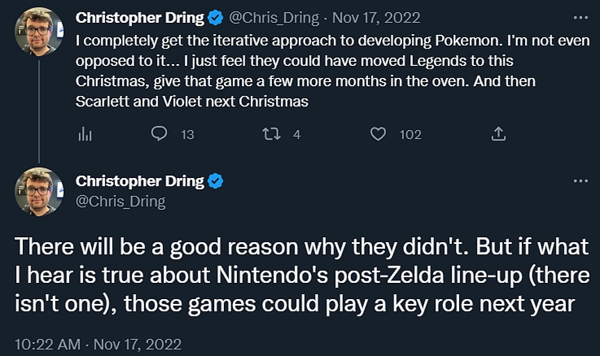Image resolution: width=600 pixels, height=356 pixels.
Task: Like the tweet with the heart icon
Action: pyautogui.click(x=379, y=134)
